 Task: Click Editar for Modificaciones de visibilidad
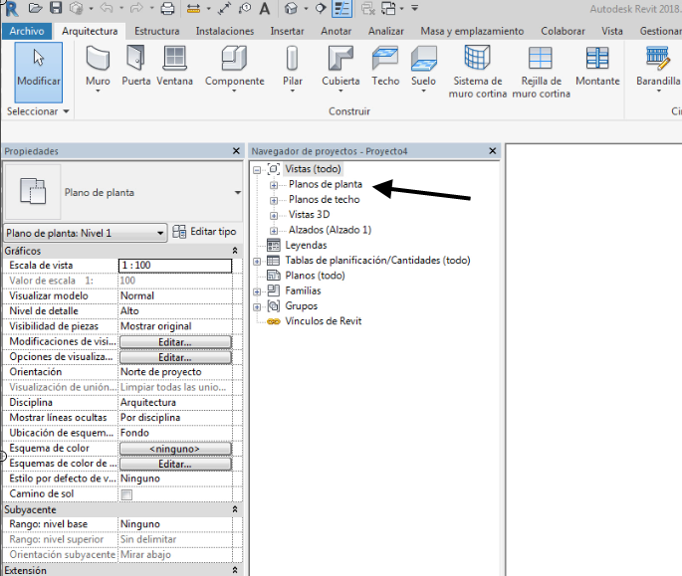[175, 342]
